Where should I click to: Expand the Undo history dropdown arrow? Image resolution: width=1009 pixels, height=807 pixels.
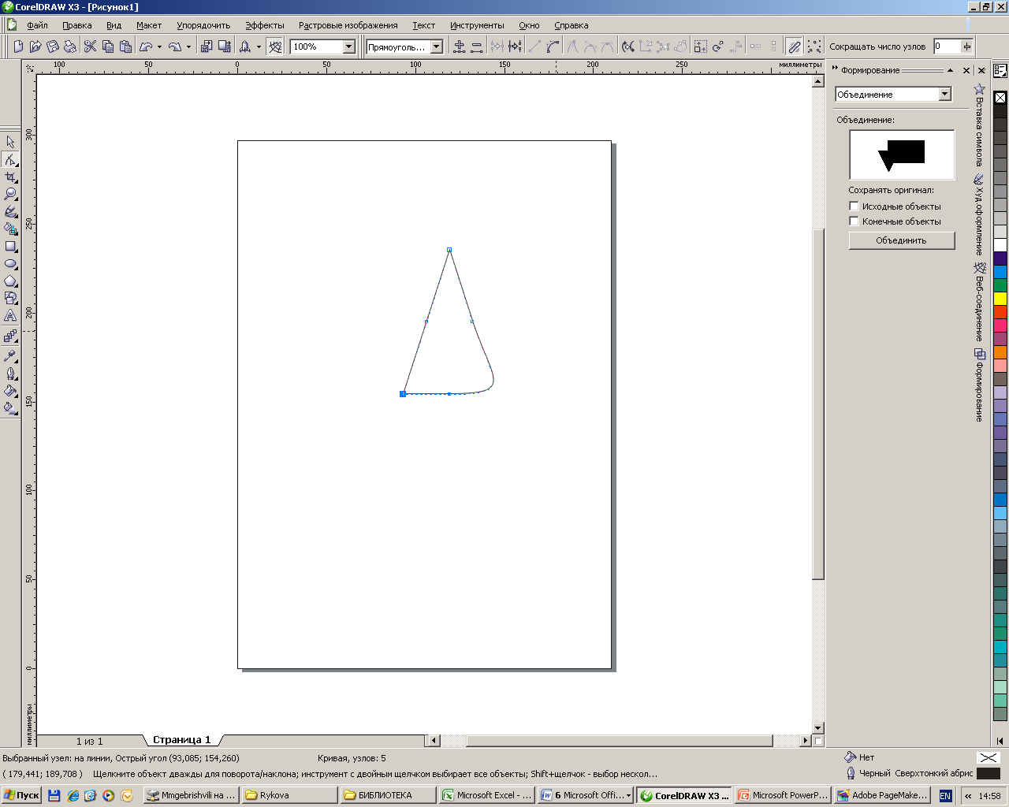pos(159,46)
